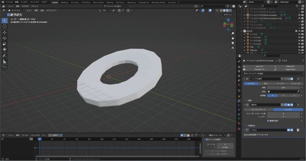The height and width of the screenshot is (161, 306).
Task: Open the ウィンドウ menu
Action: pyautogui.click(x=35, y=2)
